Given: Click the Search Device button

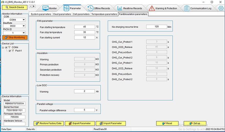Looking at the screenshot, I should [15, 7].
